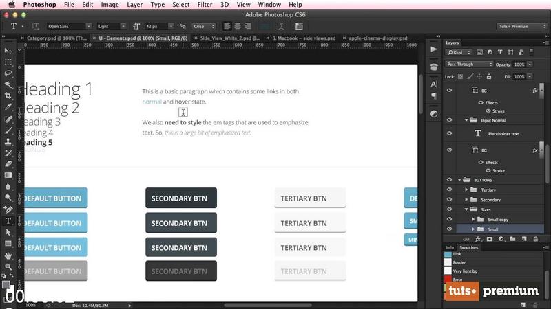Select the Healing Brush tool
The image size is (551, 309).
(x=8, y=119)
